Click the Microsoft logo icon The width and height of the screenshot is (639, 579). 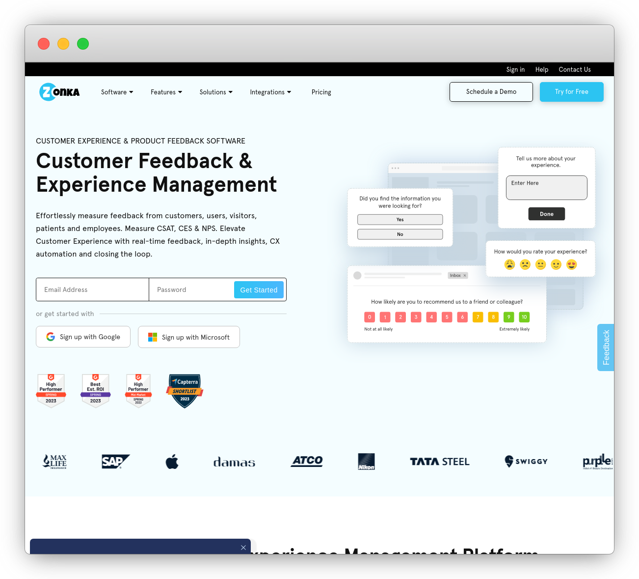coord(153,337)
